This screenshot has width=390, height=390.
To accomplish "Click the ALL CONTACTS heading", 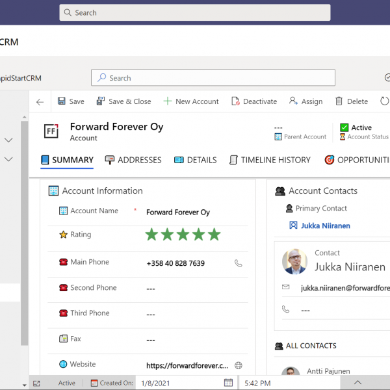I will pyautogui.click(x=311, y=346).
